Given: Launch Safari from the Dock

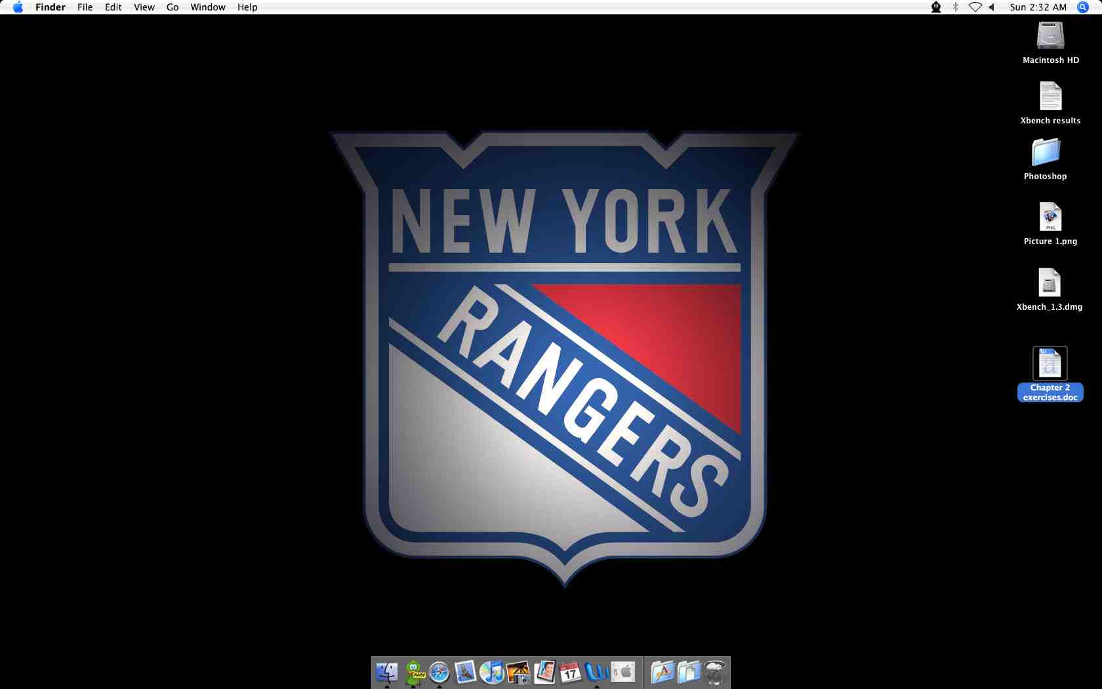Looking at the screenshot, I should pyautogui.click(x=439, y=672).
